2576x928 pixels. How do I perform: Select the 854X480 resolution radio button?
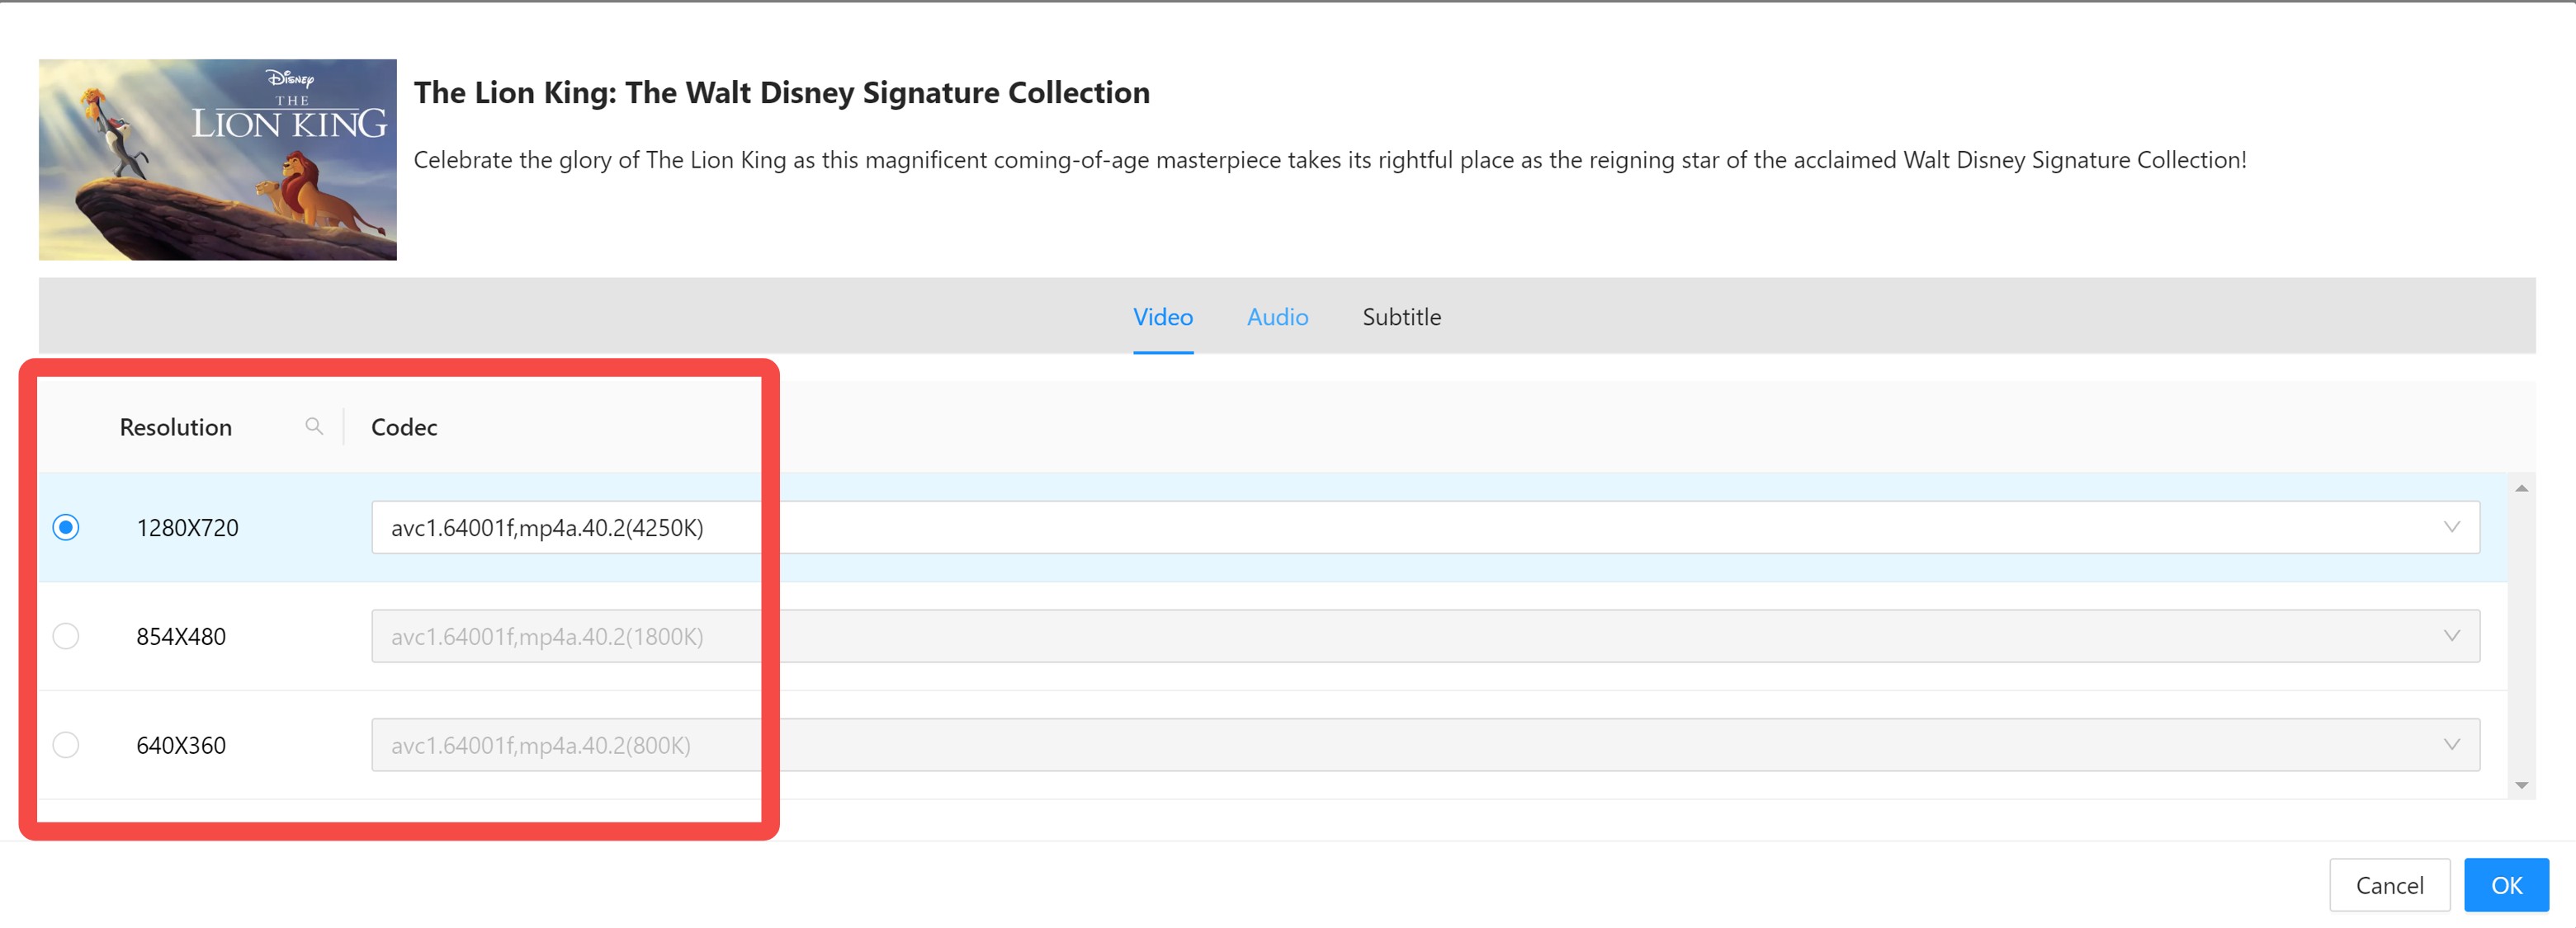(66, 636)
